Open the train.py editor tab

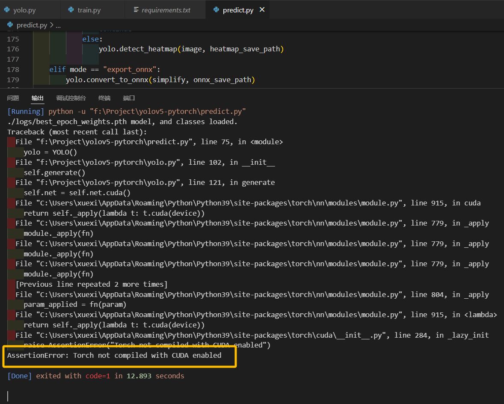[86, 9]
